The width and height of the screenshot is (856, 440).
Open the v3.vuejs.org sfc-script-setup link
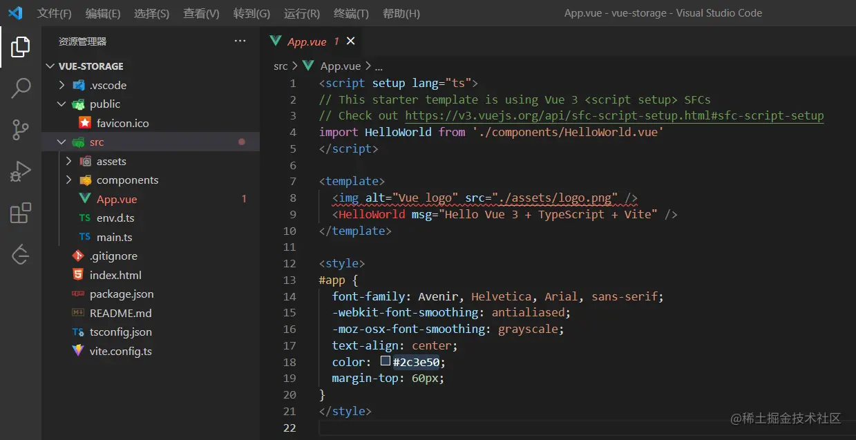coord(614,115)
